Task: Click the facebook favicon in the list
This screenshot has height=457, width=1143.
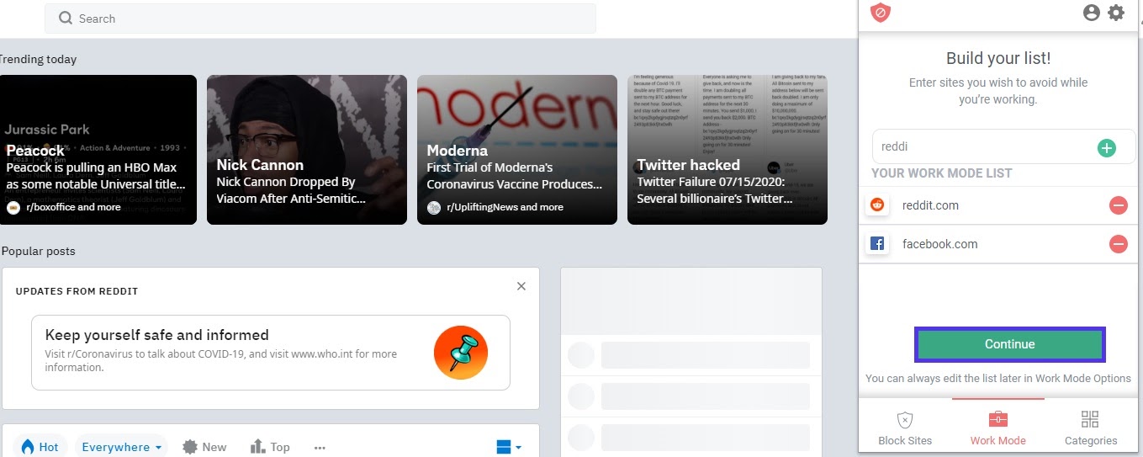Action: pyautogui.click(x=877, y=244)
